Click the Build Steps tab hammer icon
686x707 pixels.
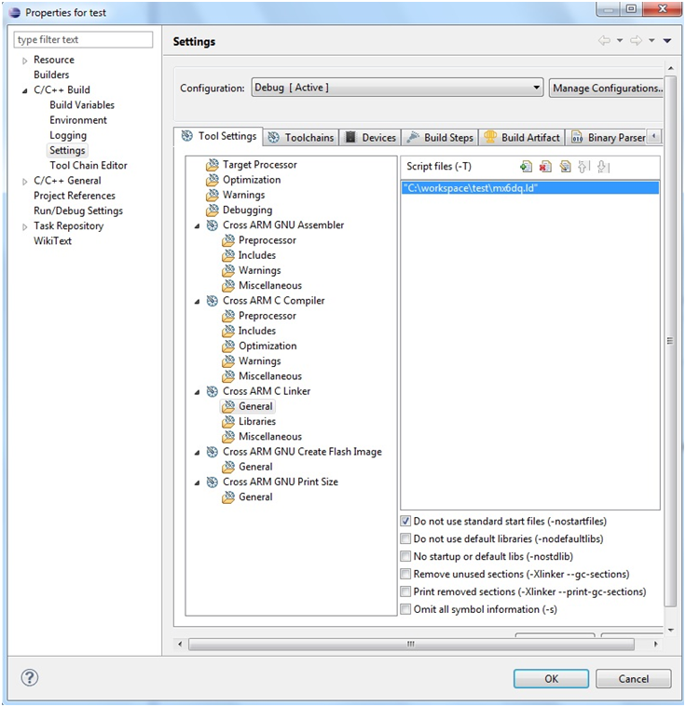click(x=413, y=138)
